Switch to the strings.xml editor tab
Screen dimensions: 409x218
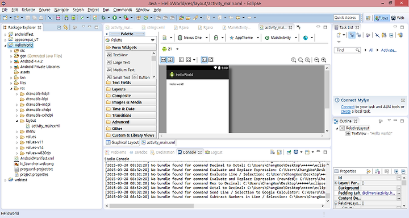tap(153, 27)
